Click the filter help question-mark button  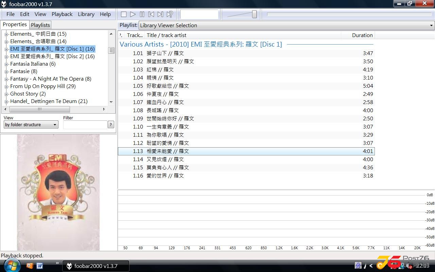(x=111, y=125)
